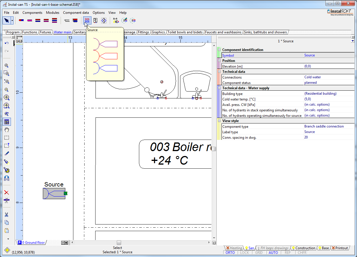Click the A-A section marker icon
The image size is (357, 257).
point(116,20)
